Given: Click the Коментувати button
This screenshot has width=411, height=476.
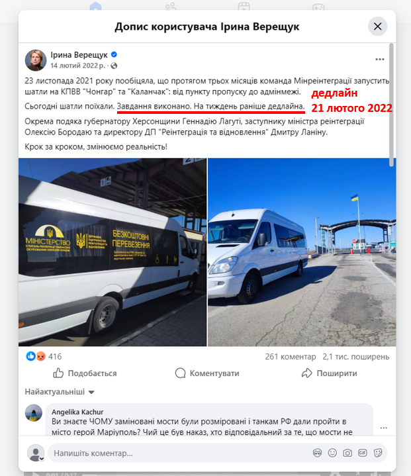Looking at the screenshot, I should click(207, 373).
